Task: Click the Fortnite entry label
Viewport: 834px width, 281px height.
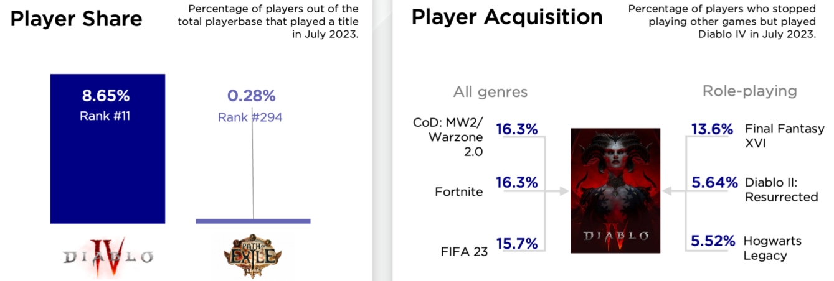Action: 459,191
